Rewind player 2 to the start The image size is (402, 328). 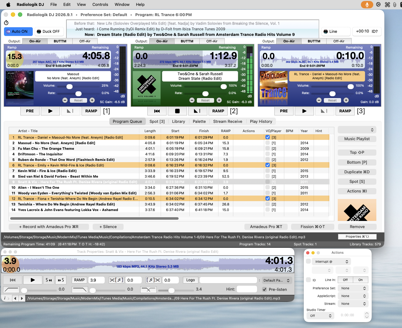click(x=157, y=111)
